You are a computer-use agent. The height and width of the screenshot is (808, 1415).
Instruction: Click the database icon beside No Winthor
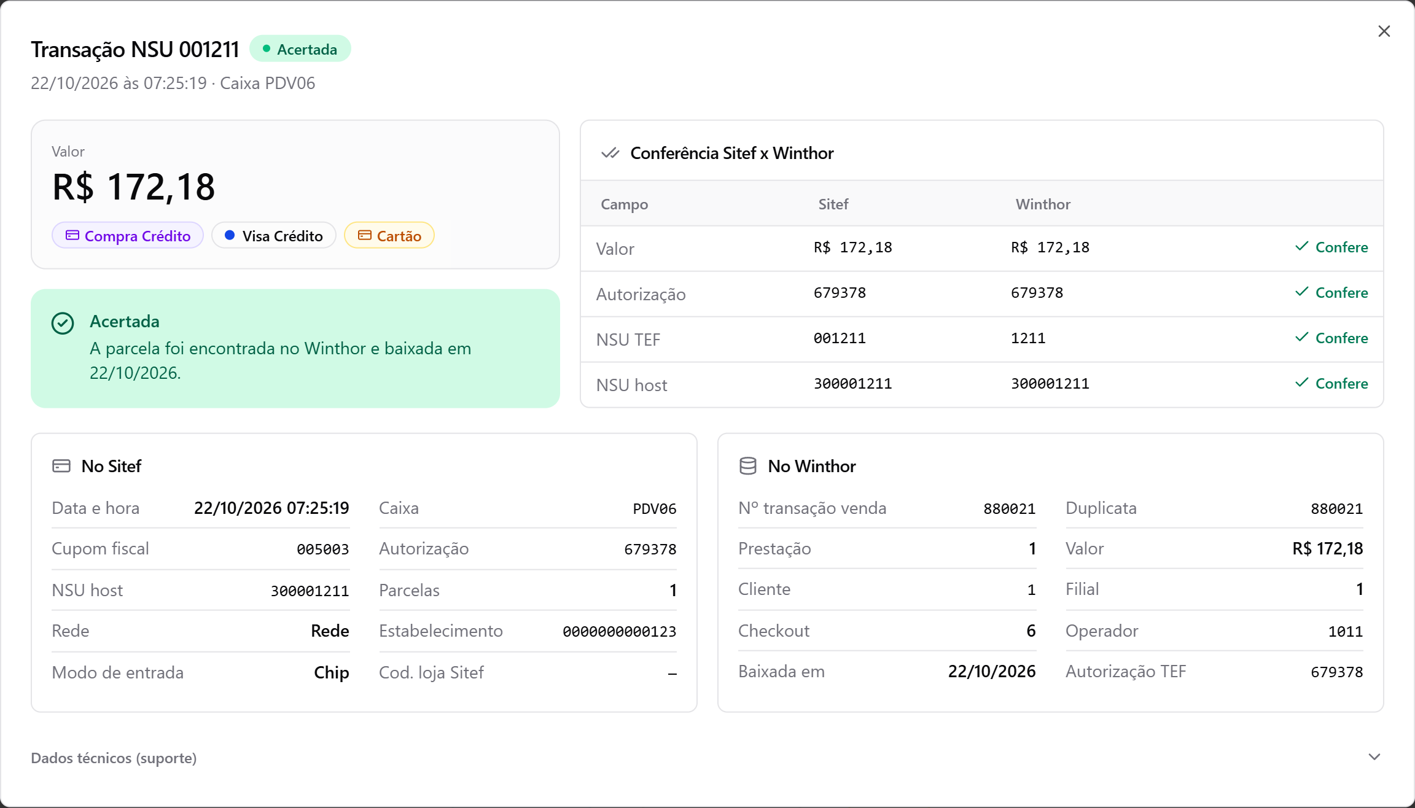point(748,466)
